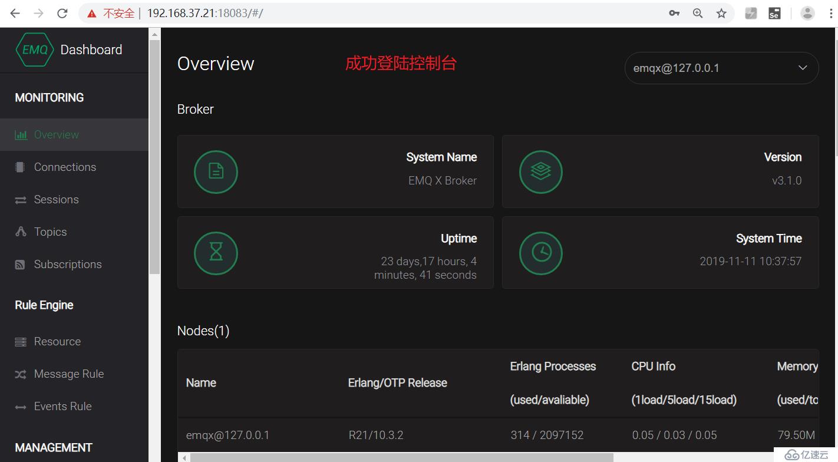Viewport: 838px width, 462px height.
Task: Select Message Rule in sidebar
Action: coord(74,374)
